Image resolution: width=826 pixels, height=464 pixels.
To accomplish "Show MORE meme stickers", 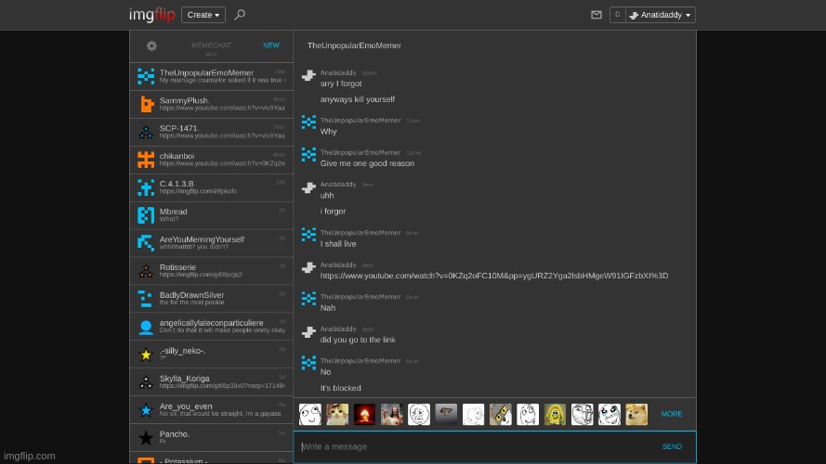I will tap(672, 414).
